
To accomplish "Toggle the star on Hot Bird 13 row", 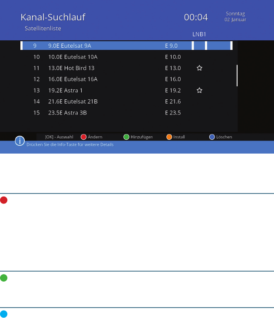I will point(199,68).
